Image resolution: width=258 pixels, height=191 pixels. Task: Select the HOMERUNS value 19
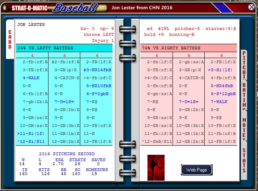(94, 174)
